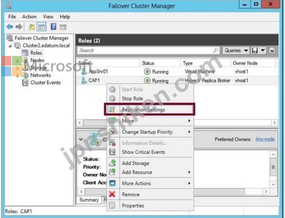Image resolution: width=285 pixels, height=218 pixels.
Task: Open Properties from context menu
Action: pos(150,206)
